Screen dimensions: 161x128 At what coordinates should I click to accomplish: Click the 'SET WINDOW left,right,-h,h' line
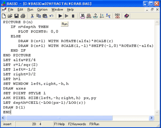(x=36, y=84)
